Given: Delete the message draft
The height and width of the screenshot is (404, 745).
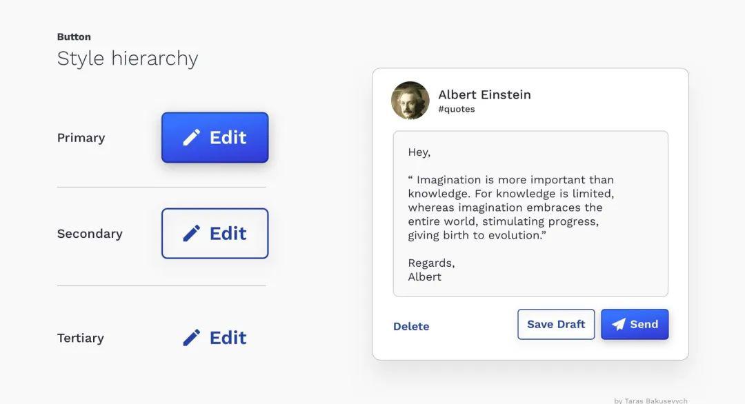Looking at the screenshot, I should pos(411,327).
